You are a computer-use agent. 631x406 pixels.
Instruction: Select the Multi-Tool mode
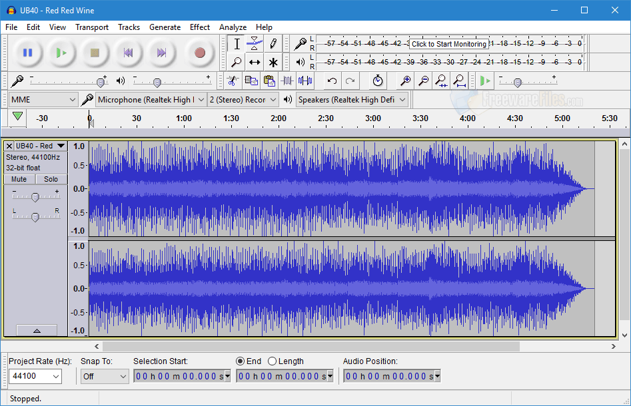coord(273,61)
